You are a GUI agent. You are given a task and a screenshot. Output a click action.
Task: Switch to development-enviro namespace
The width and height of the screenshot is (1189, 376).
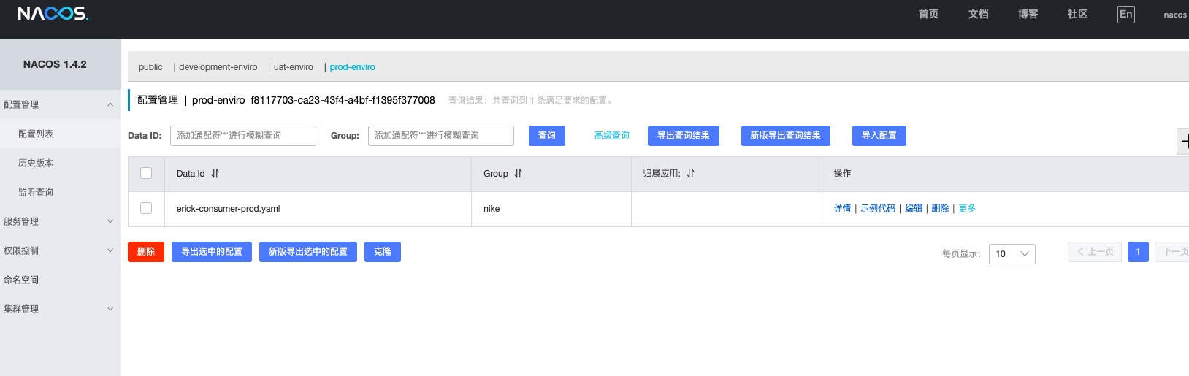pyautogui.click(x=218, y=67)
